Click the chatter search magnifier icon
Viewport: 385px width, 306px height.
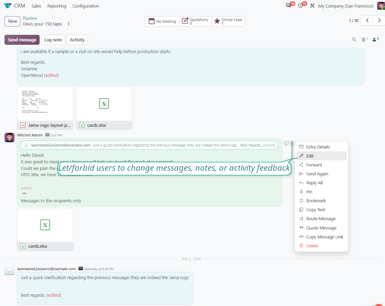click(x=354, y=40)
